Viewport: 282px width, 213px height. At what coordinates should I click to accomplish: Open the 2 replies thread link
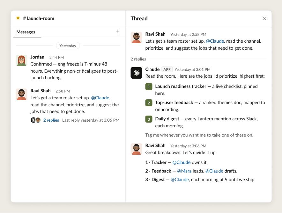[x=51, y=120]
